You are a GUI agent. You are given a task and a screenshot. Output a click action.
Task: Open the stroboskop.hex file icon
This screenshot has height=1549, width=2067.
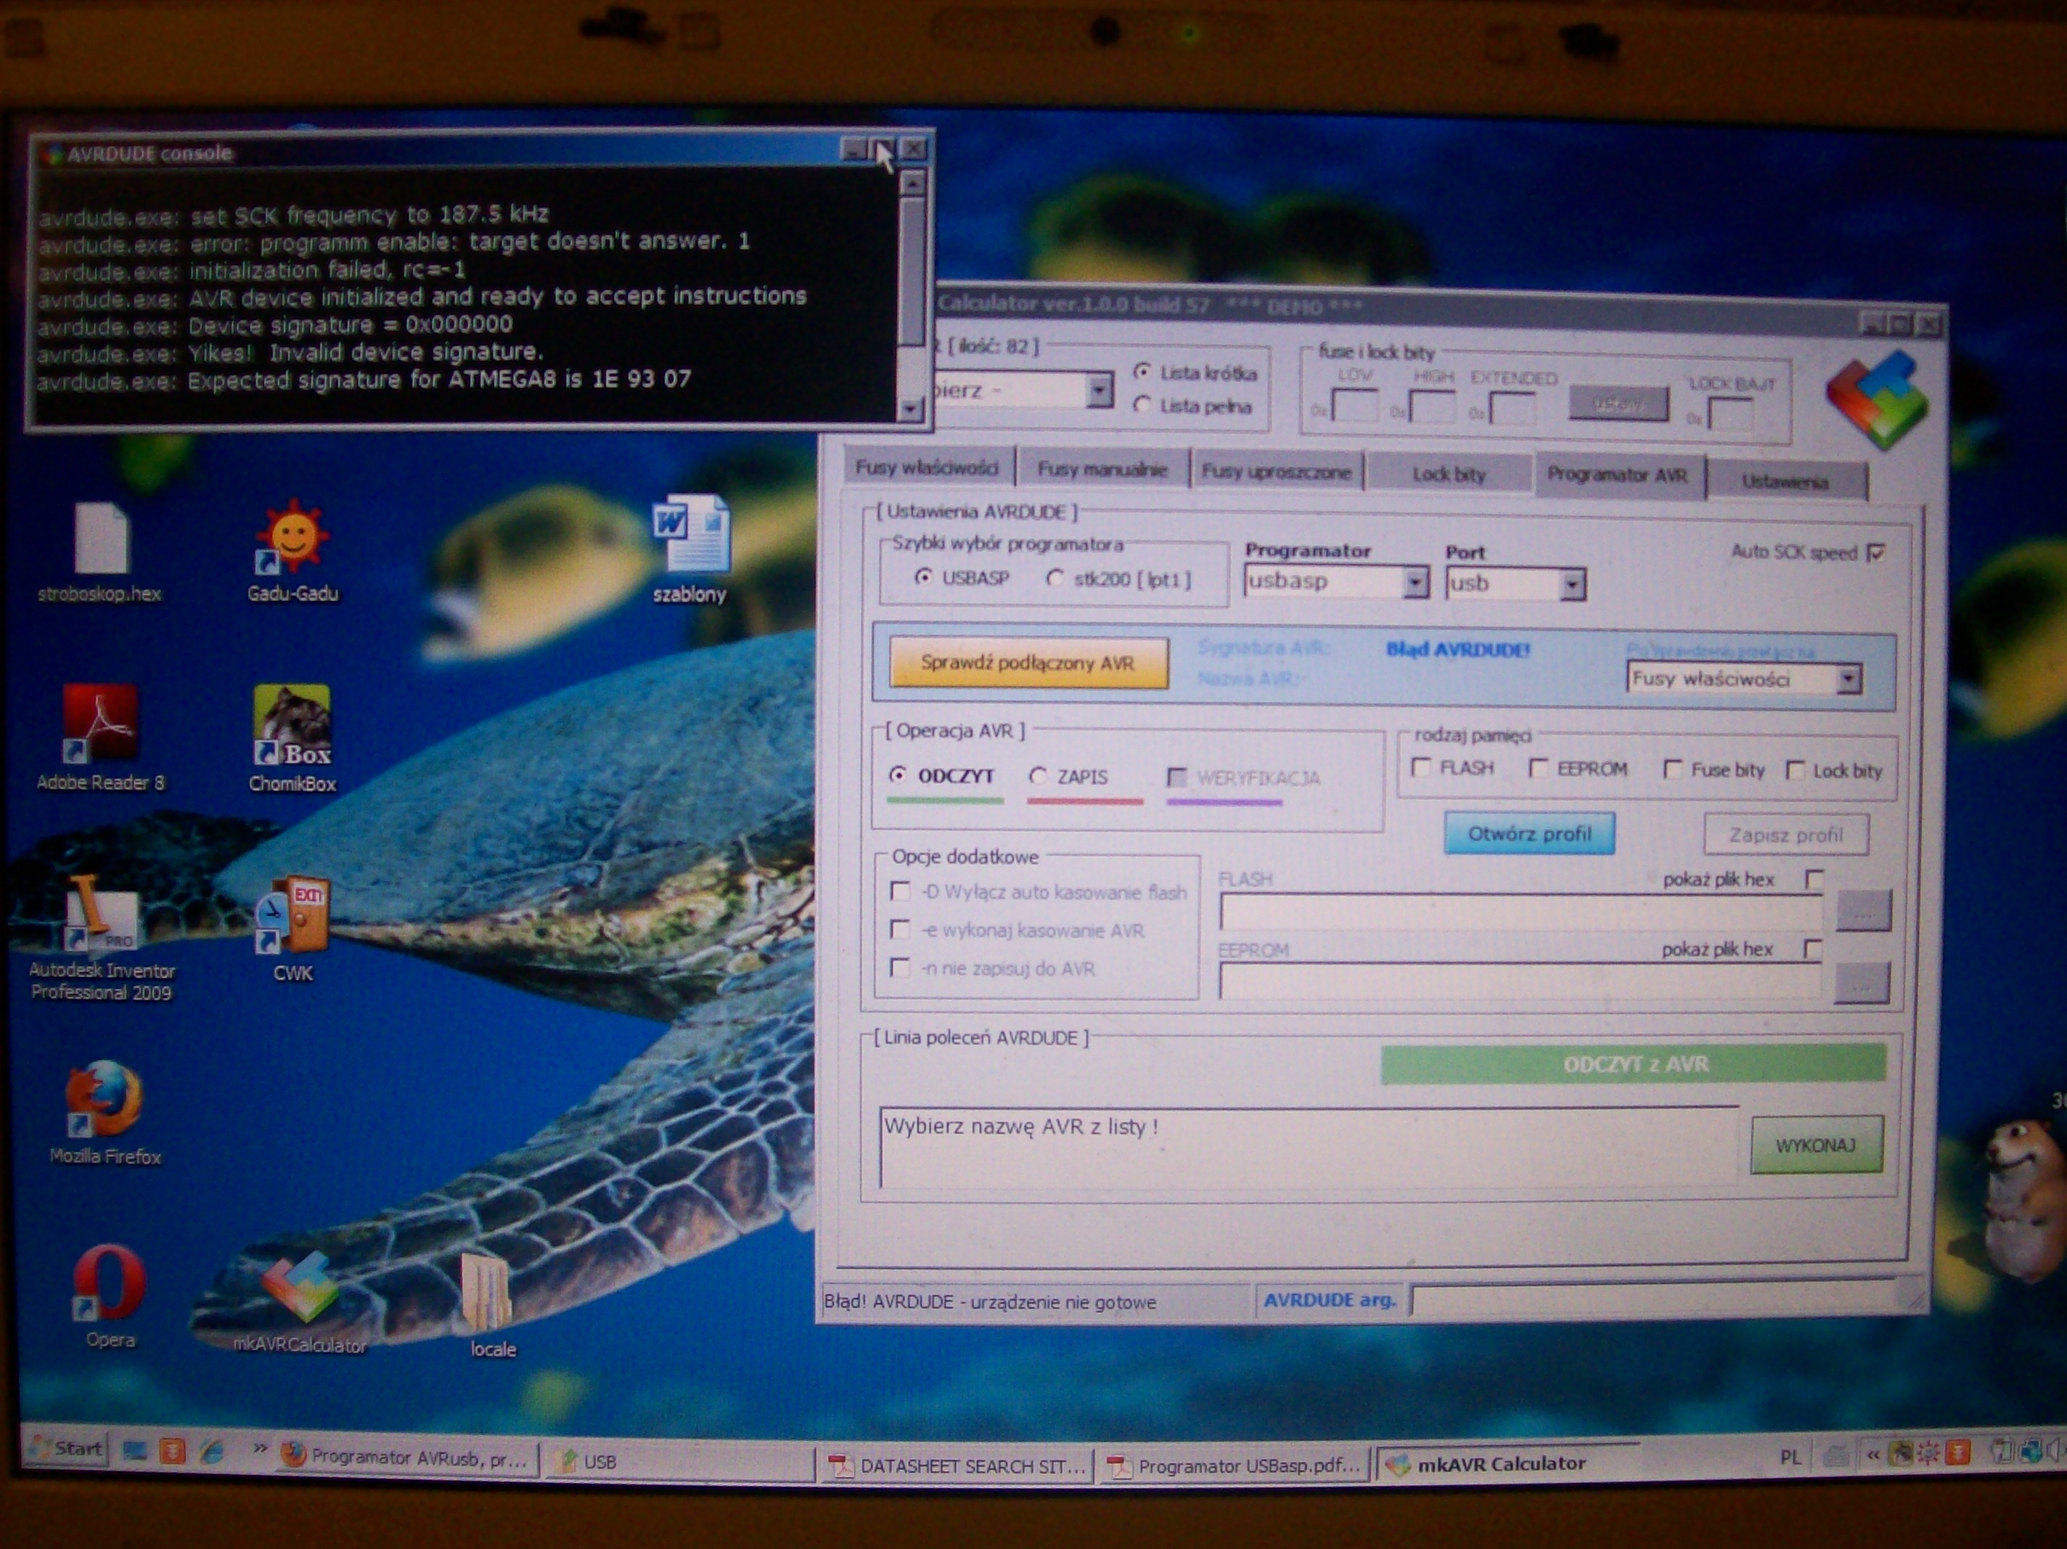[x=101, y=539]
